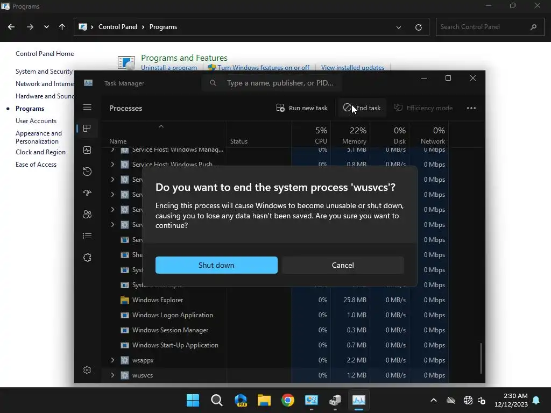Refresh the Control Panel window

[418, 27]
